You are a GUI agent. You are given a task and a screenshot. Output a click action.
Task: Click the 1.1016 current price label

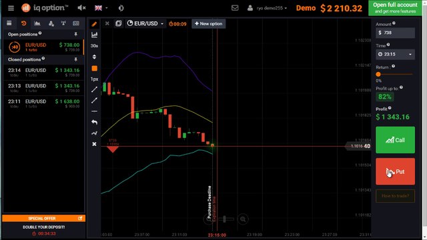(x=358, y=146)
